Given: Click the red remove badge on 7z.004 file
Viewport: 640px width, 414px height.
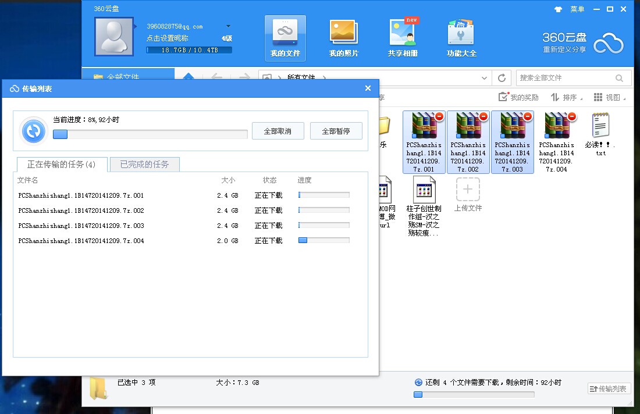Looking at the screenshot, I should pyautogui.click(x=572, y=117).
